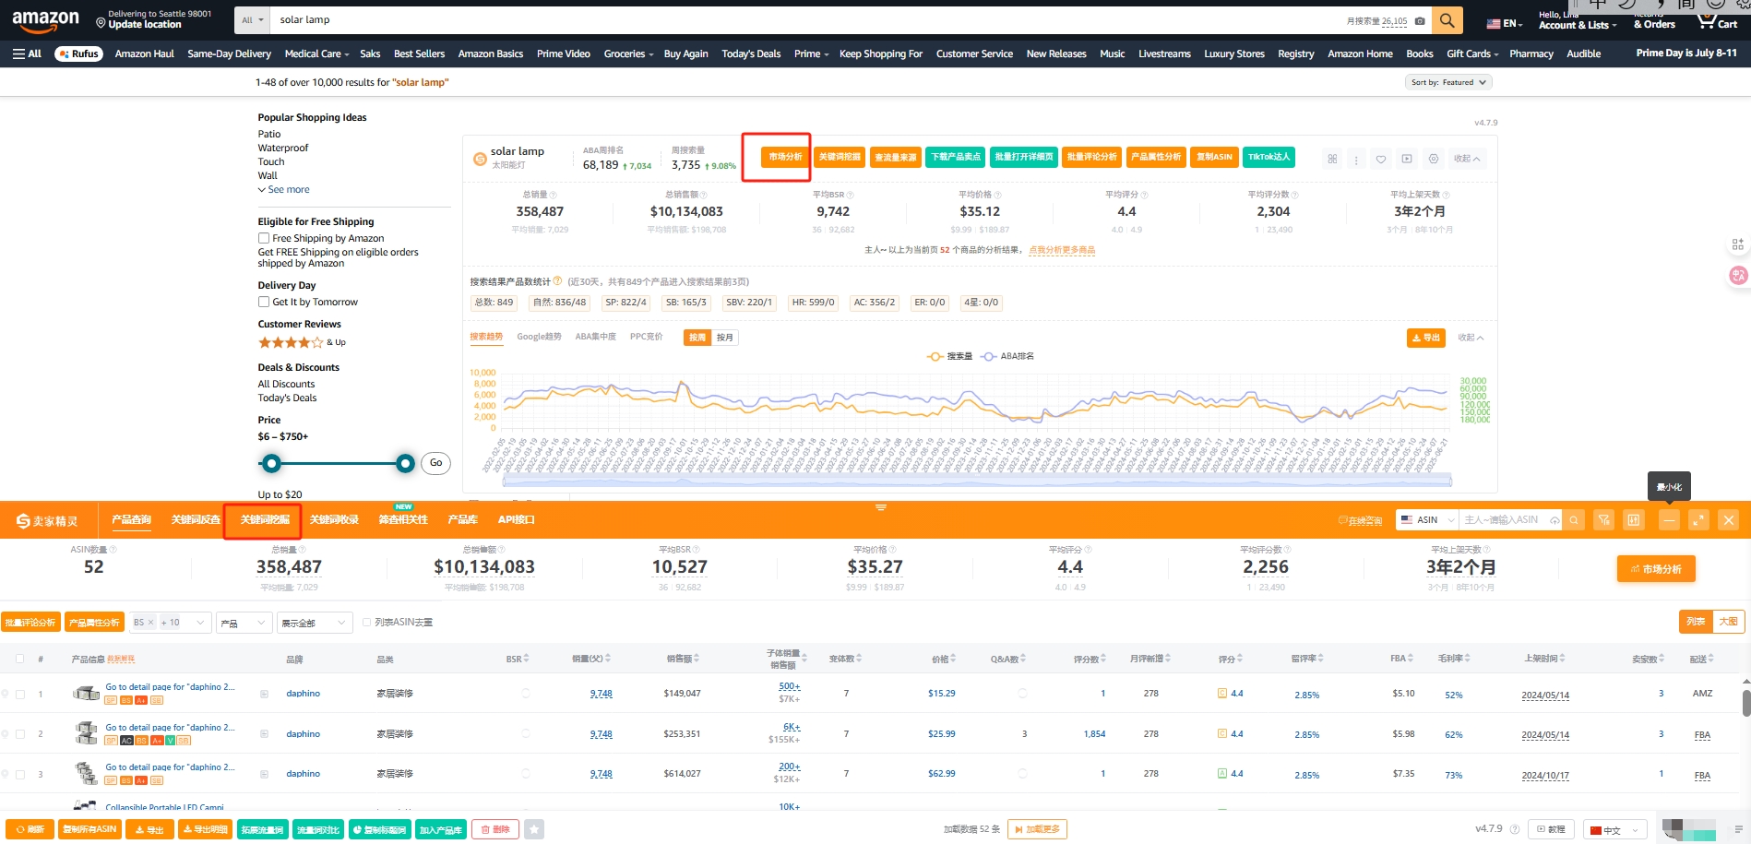Image resolution: width=1751 pixels, height=844 pixels.
Task: Click the chart range scrubber below trend chart
Action: point(977,481)
